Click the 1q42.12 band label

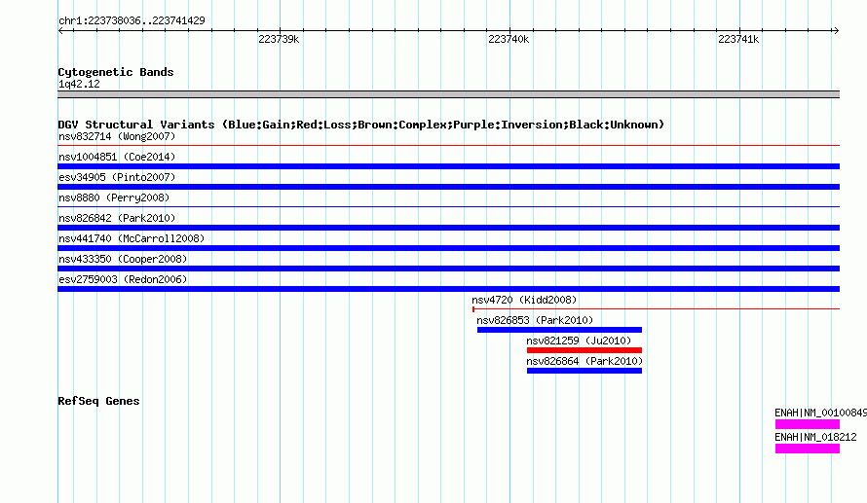[x=79, y=84]
